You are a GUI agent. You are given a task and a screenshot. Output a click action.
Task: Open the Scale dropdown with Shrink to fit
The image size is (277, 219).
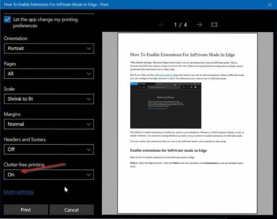(x=49, y=99)
